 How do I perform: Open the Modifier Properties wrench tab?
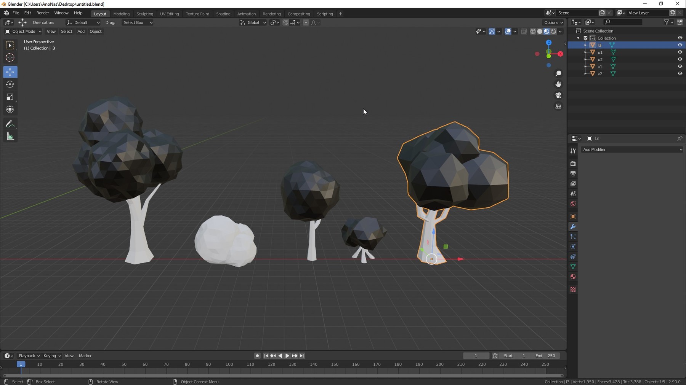573,226
